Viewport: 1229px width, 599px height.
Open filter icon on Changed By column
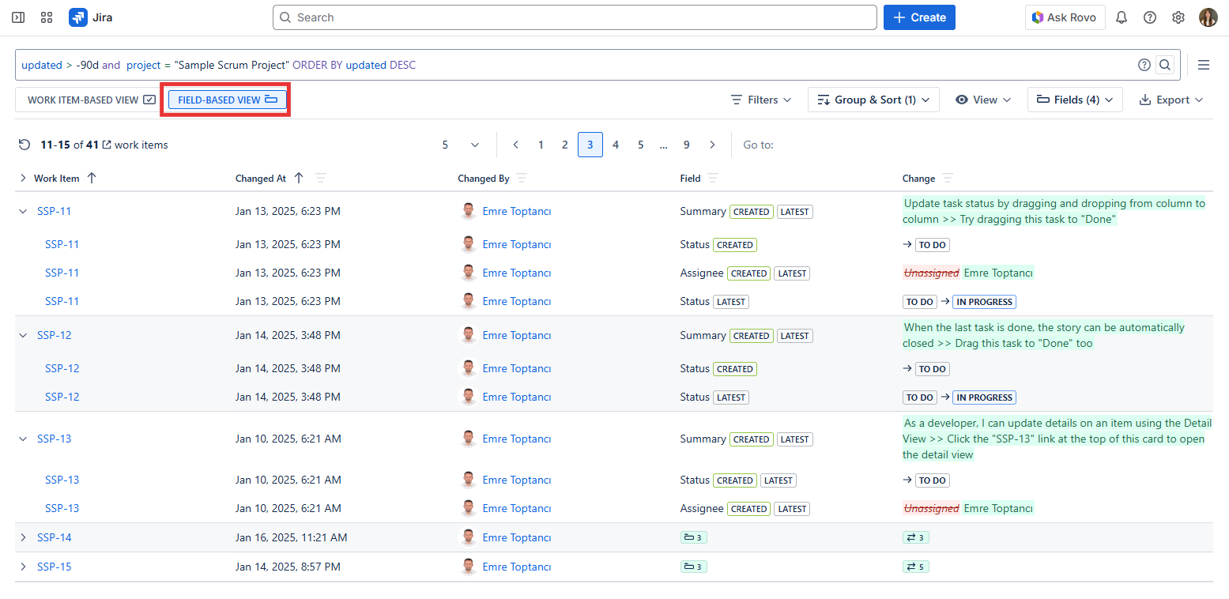[x=522, y=179]
